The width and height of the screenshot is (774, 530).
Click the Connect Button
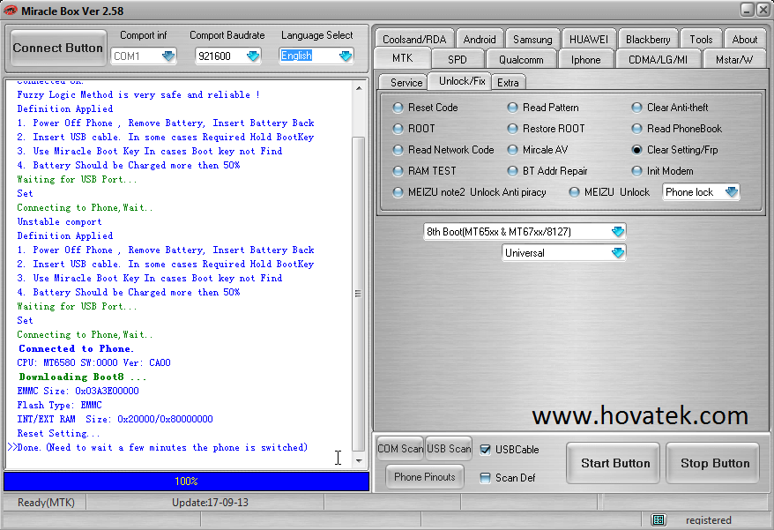tap(58, 48)
